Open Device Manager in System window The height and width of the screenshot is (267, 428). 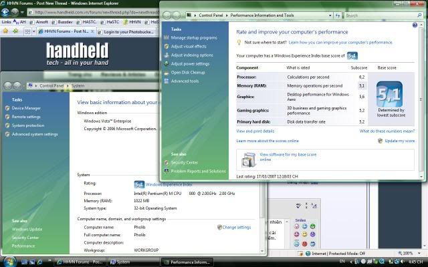26,108
